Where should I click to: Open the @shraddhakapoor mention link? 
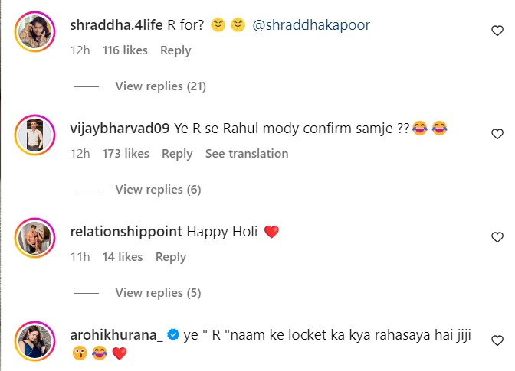(311, 25)
